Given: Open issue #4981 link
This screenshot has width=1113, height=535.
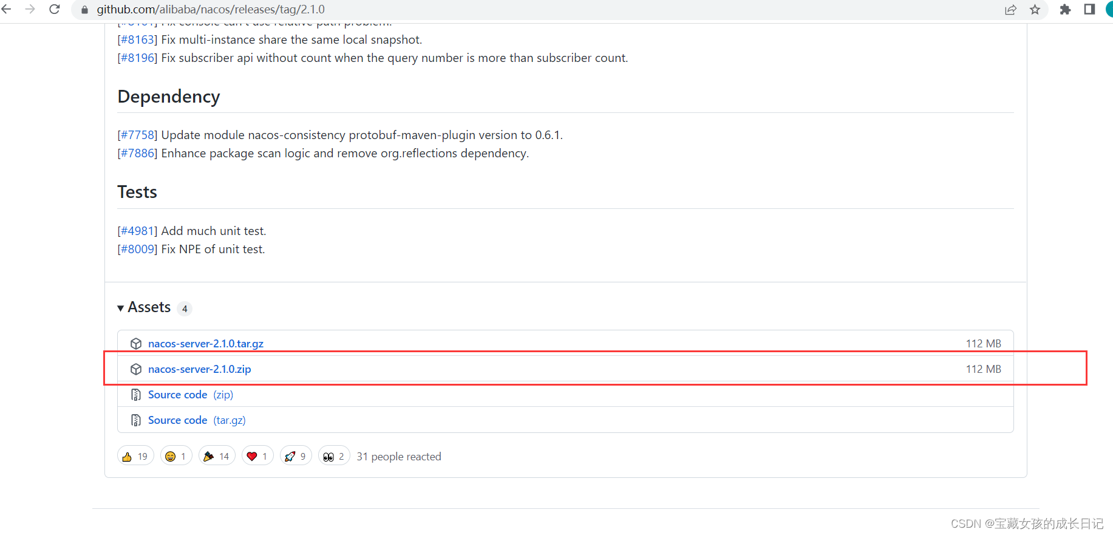Looking at the screenshot, I should point(137,231).
